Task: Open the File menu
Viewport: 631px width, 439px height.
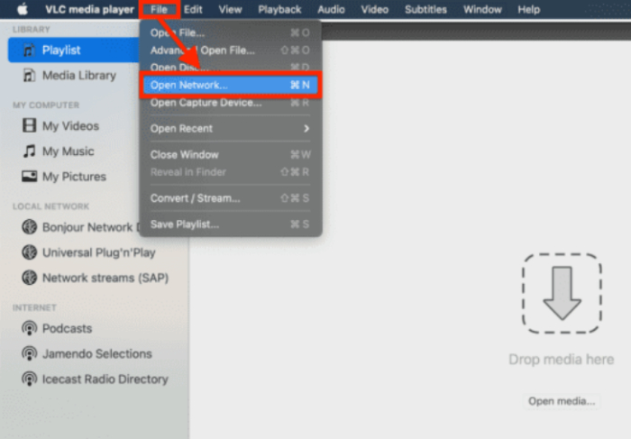Action: pos(159,9)
